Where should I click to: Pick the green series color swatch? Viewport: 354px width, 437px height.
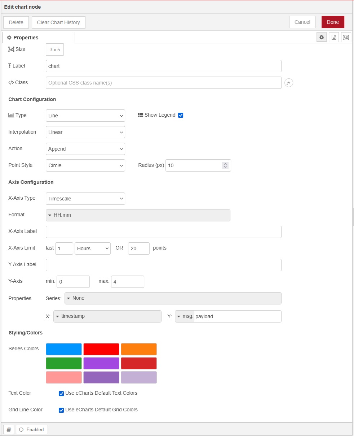click(x=64, y=363)
